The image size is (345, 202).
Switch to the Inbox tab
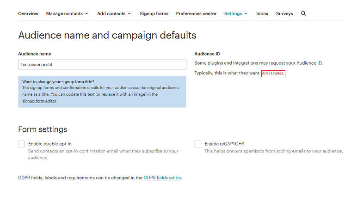point(262,13)
